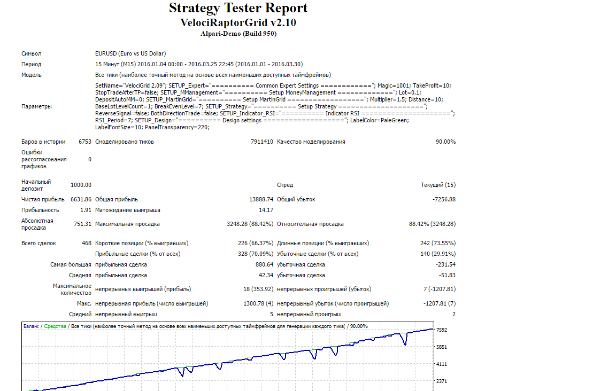This screenshot has height=391, width=616.
Task: Select the -51.83 average loss trade value
Action: (x=447, y=275)
